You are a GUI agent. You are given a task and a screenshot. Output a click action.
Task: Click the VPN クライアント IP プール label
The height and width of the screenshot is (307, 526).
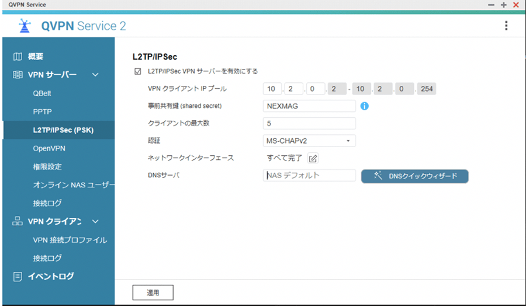187,89
